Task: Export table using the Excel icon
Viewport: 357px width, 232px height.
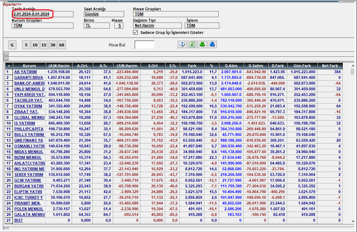Action: point(192,45)
